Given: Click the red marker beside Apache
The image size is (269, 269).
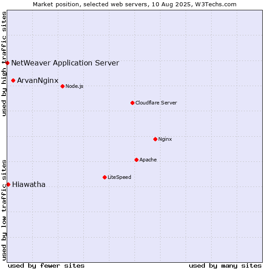Looking at the screenshot, I should tap(137, 160).
